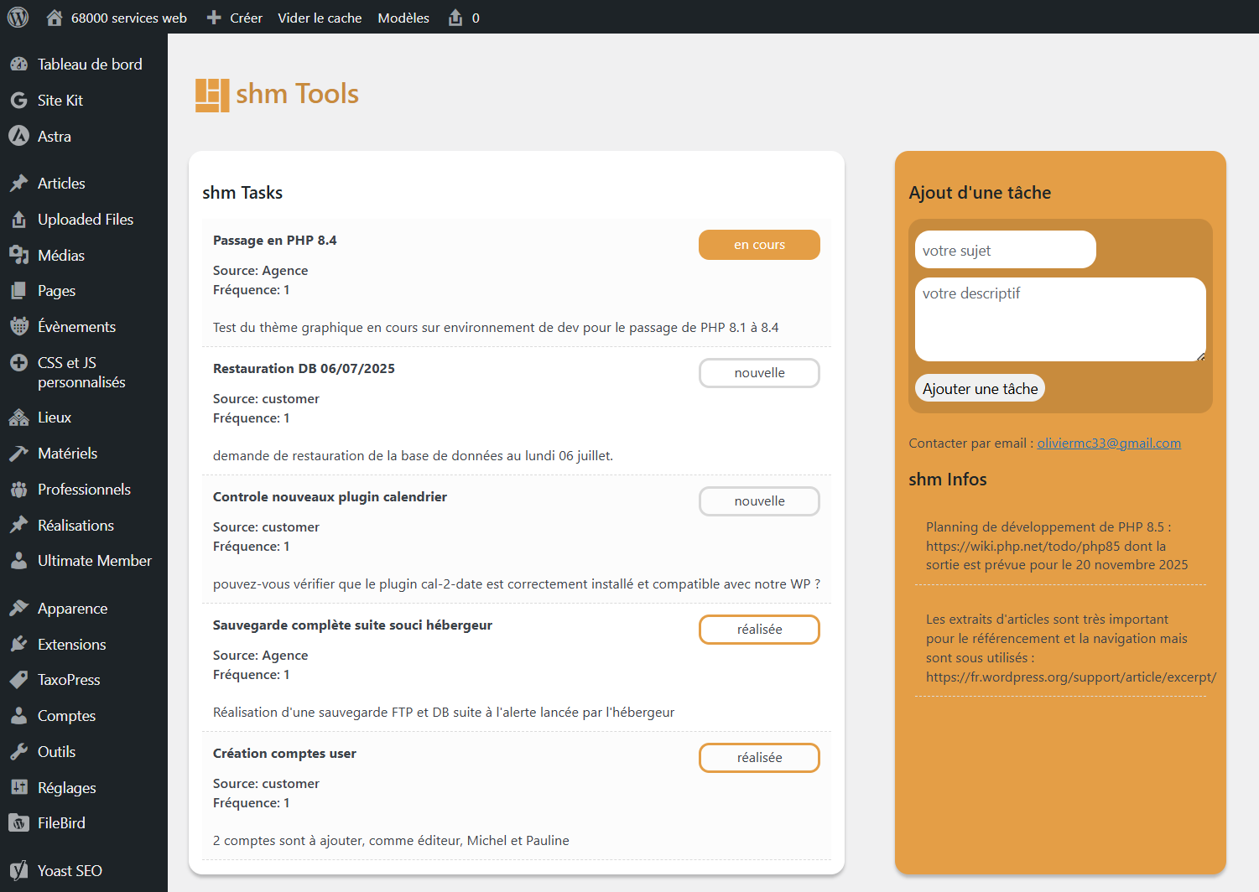The height and width of the screenshot is (892, 1259).
Task: Click the descriptif textarea resize handle
Action: click(x=1200, y=356)
